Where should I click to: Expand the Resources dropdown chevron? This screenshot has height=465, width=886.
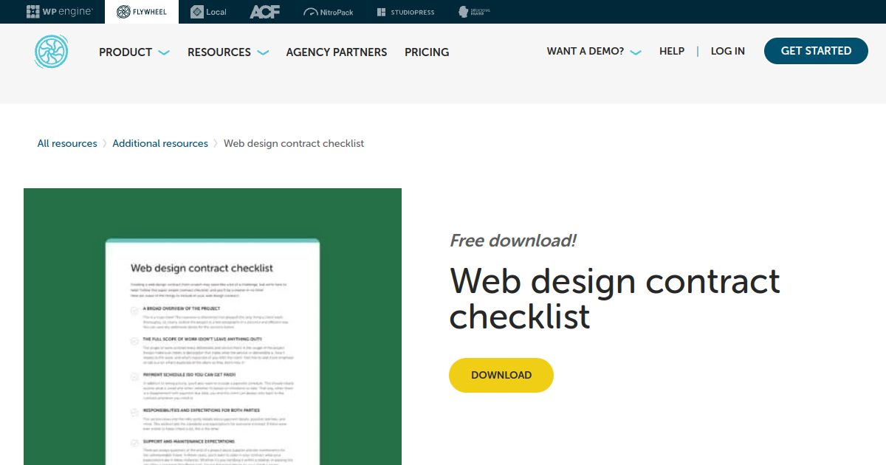pos(263,52)
